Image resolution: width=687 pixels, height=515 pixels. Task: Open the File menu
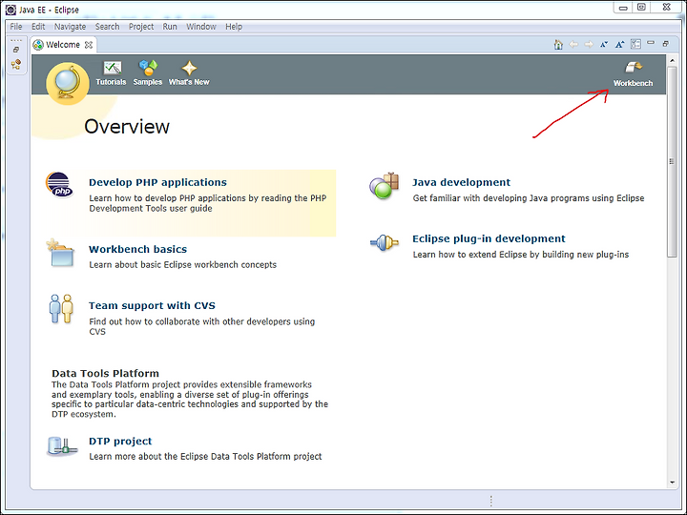tap(16, 27)
